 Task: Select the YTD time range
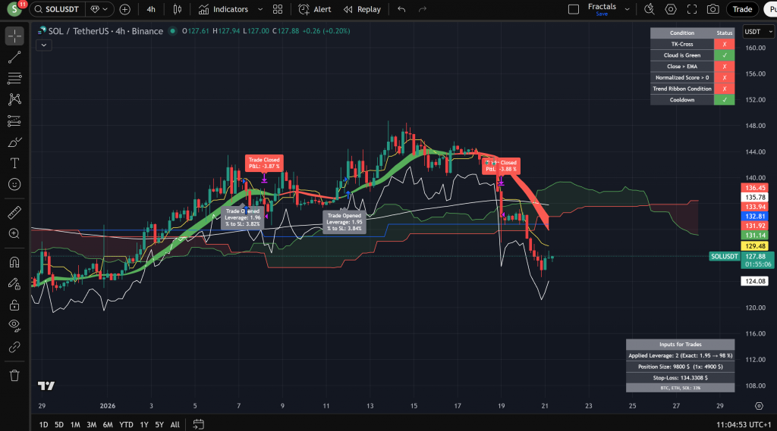(127, 424)
